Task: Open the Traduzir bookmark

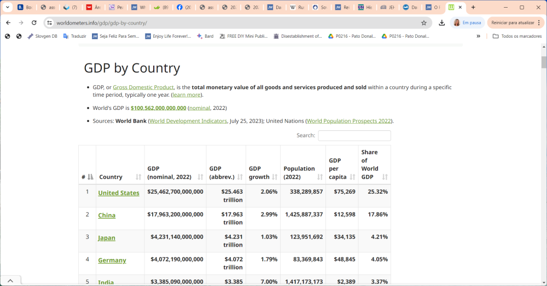Action: click(75, 36)
